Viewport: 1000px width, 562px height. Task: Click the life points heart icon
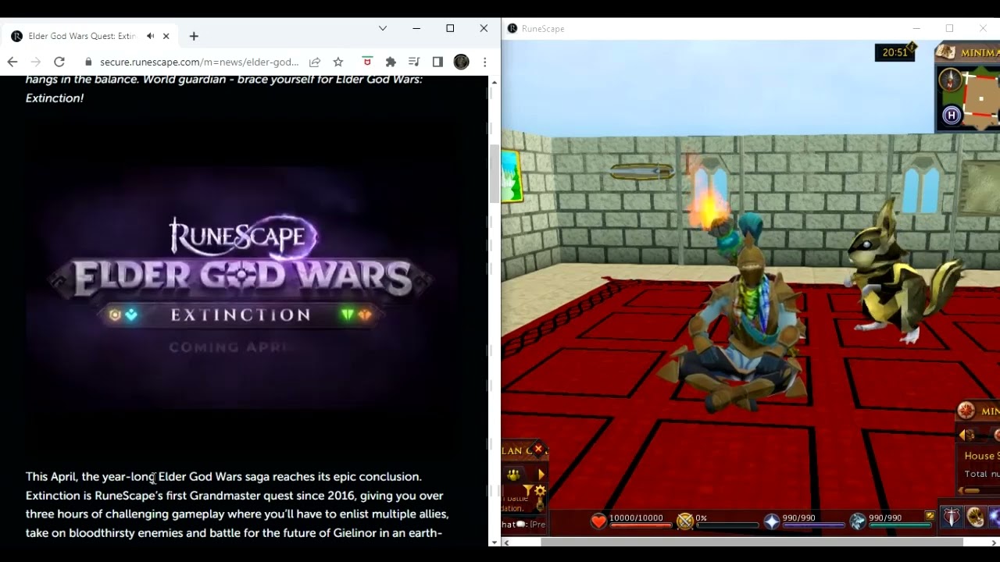[x=598, y=521]
